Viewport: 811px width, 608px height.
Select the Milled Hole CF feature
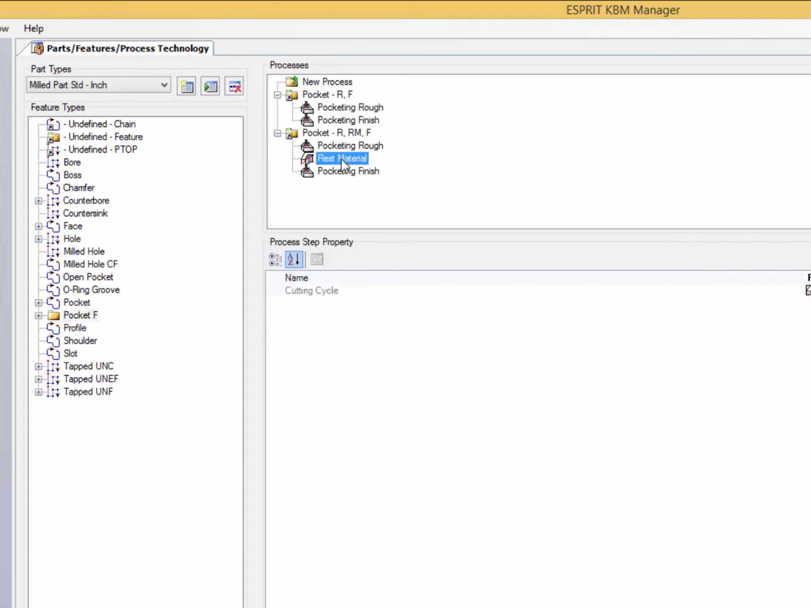[90, 264]
